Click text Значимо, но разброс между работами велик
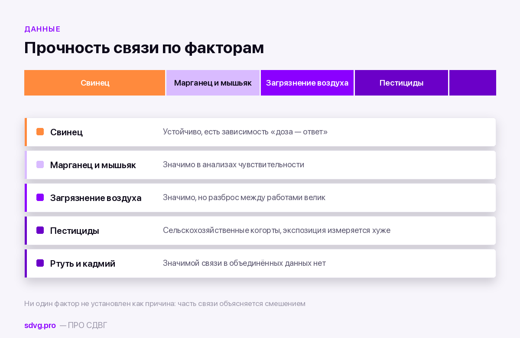 pos(244,198)
